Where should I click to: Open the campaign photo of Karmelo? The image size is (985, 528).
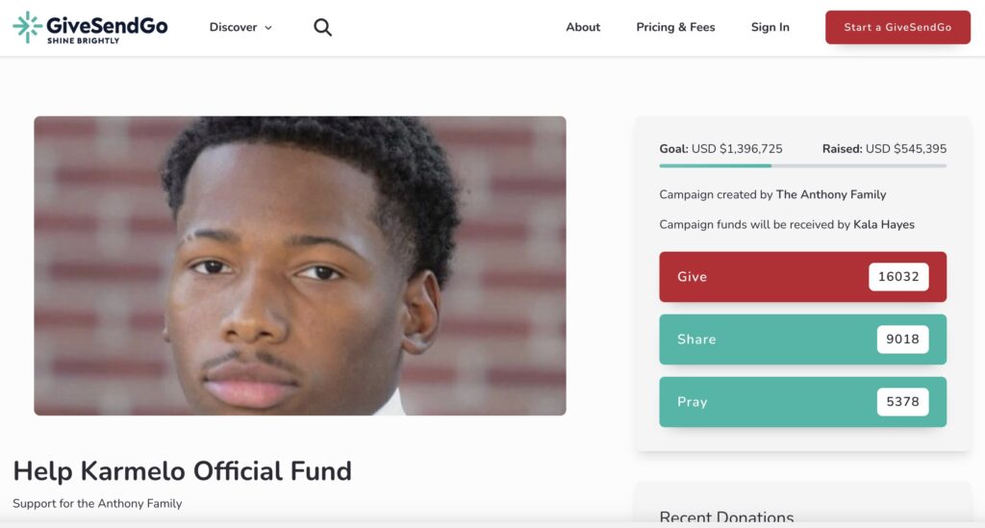click(x=300, y=265)
